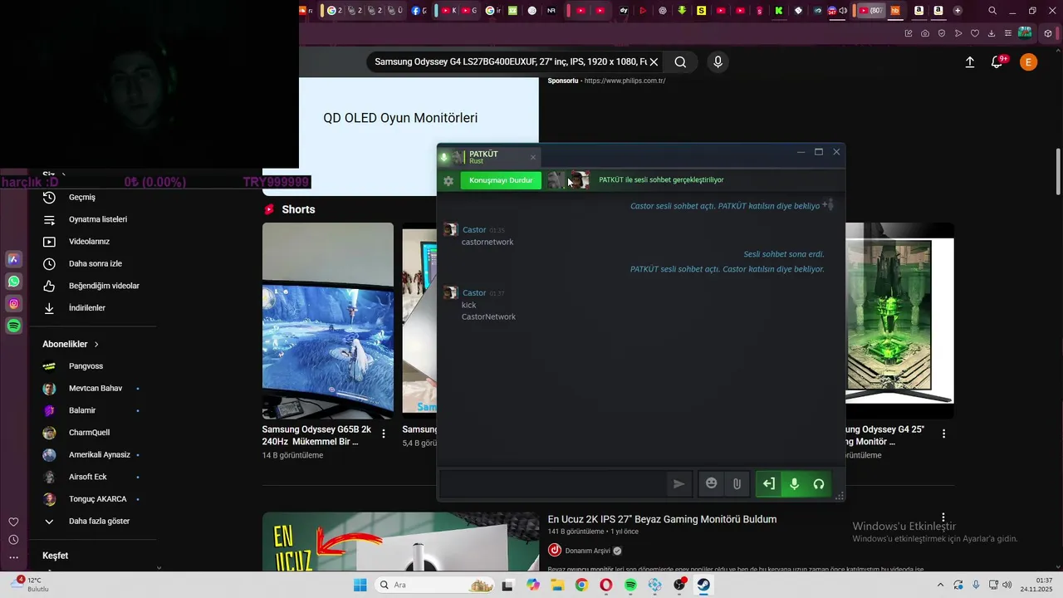The image size is (1063, 598).
Task: Open the Airsoft Eck channel
Action: coord(87,477)
